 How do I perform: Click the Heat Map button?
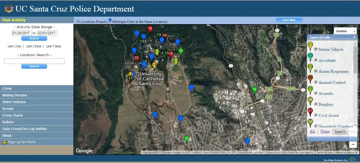289,20
